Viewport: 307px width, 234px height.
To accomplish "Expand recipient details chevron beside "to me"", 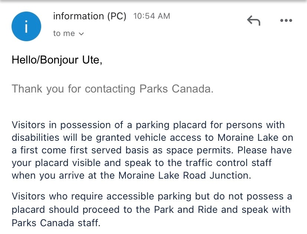I will tap(82, 34).
